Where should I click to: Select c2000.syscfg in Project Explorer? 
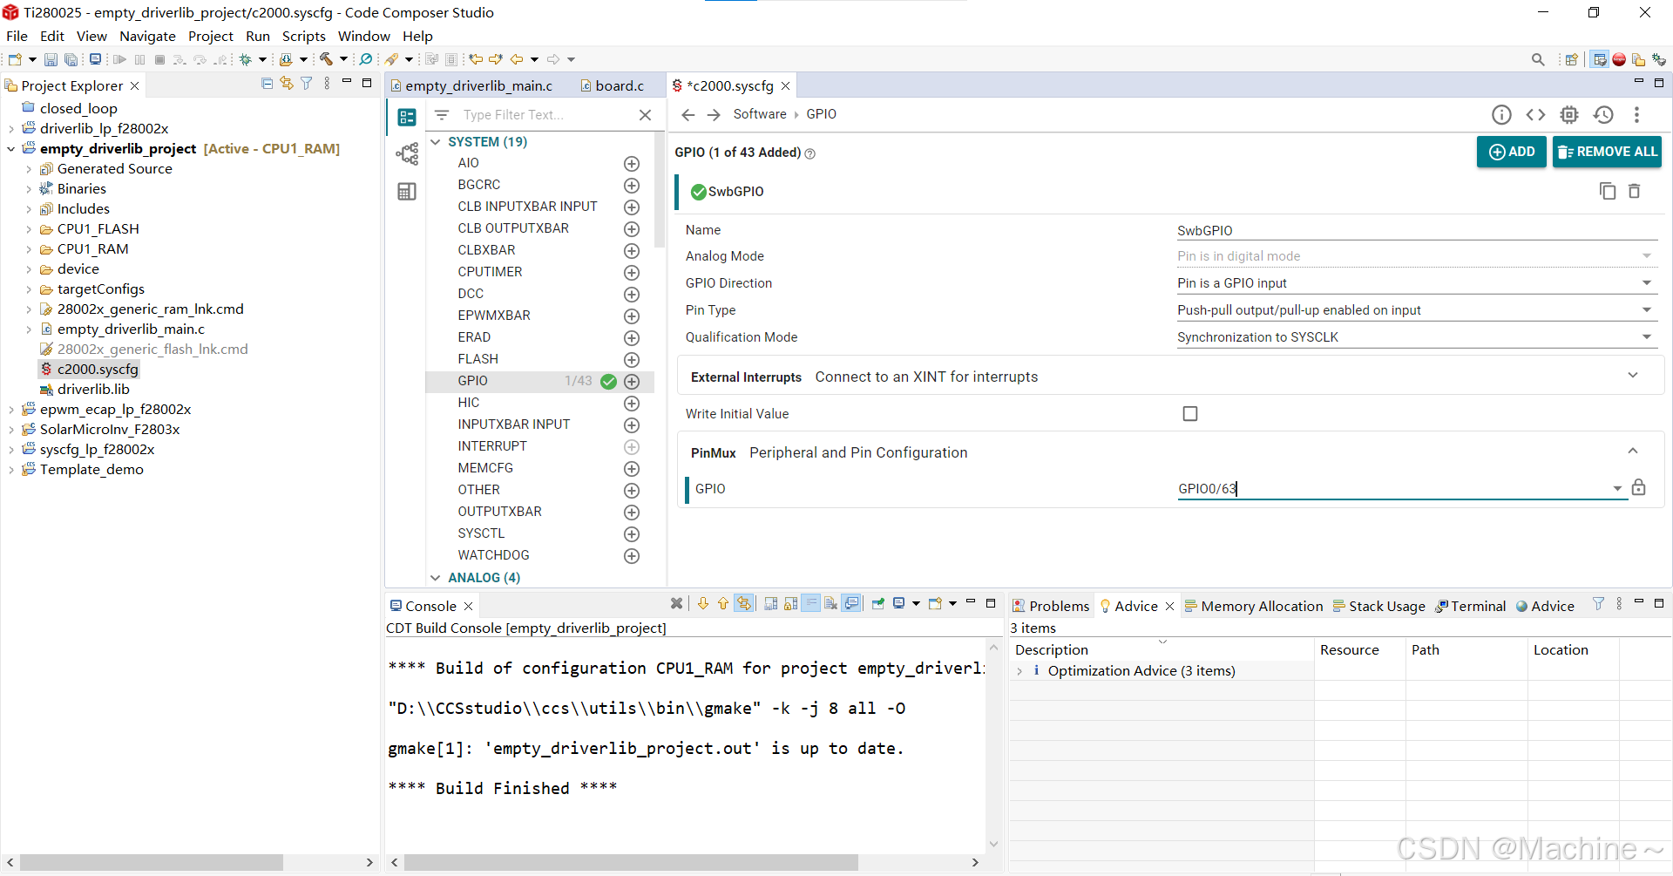pyautogui.click(x=98, y=370)
